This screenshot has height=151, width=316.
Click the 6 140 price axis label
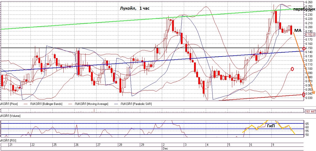(310, 52)
